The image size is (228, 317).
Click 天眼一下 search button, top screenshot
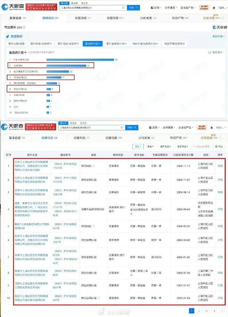(x=133, y=8)
